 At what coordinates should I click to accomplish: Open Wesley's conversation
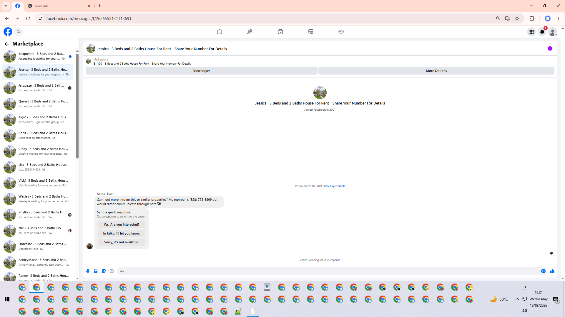(38, 199)
